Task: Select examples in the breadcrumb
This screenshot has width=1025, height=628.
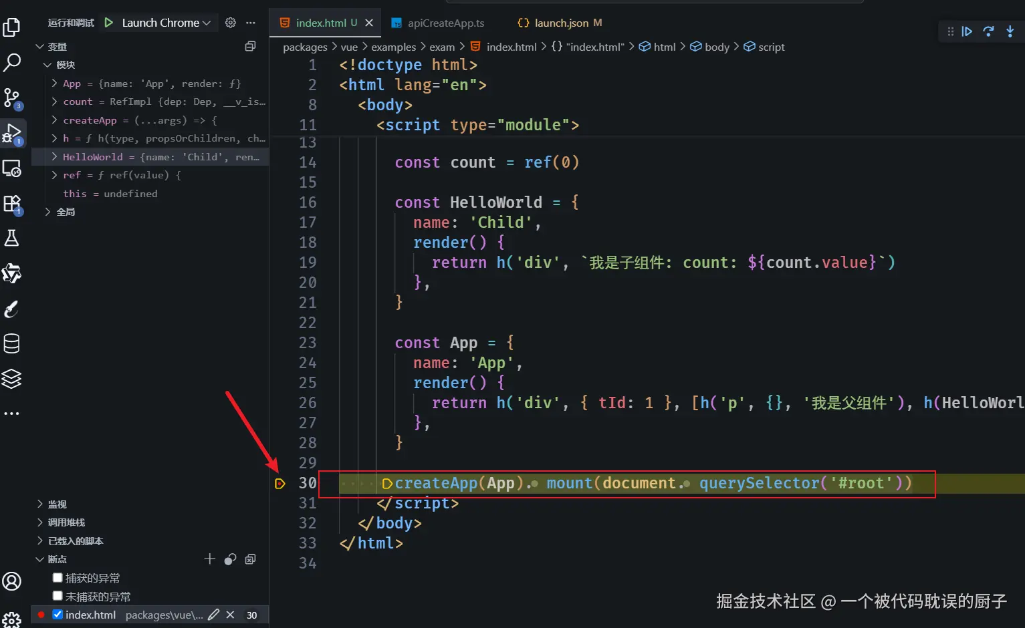Action: pyautogui.click(x=393, y=47)
